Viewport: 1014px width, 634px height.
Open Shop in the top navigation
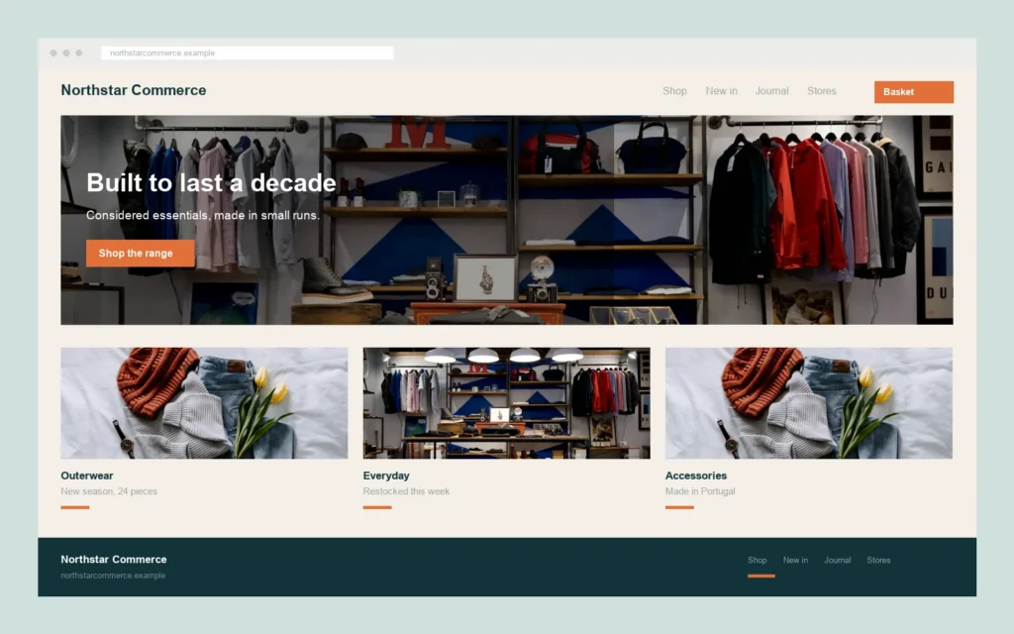click(674, 91)
